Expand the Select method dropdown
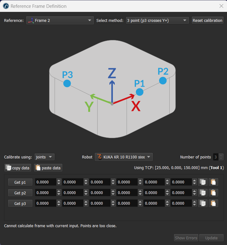The width and height of the screenshot is (227, 245). point(157,21)
